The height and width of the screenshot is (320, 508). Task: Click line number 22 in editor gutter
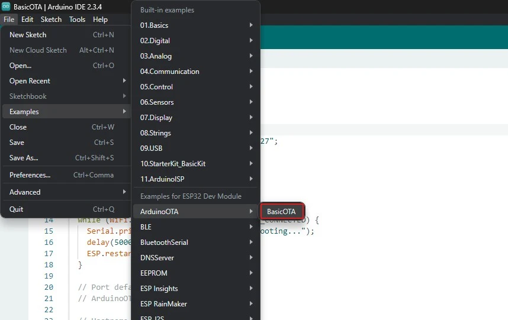(x=49, y=309)
